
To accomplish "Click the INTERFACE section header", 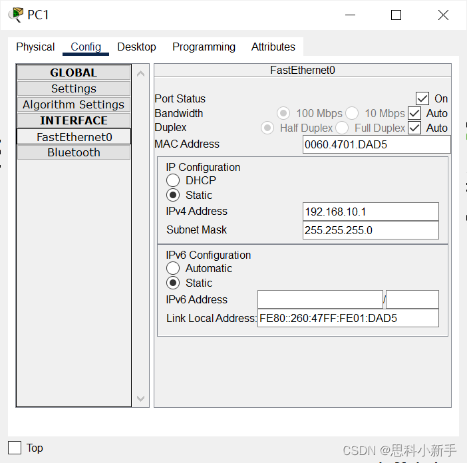I will coord(74,120).
